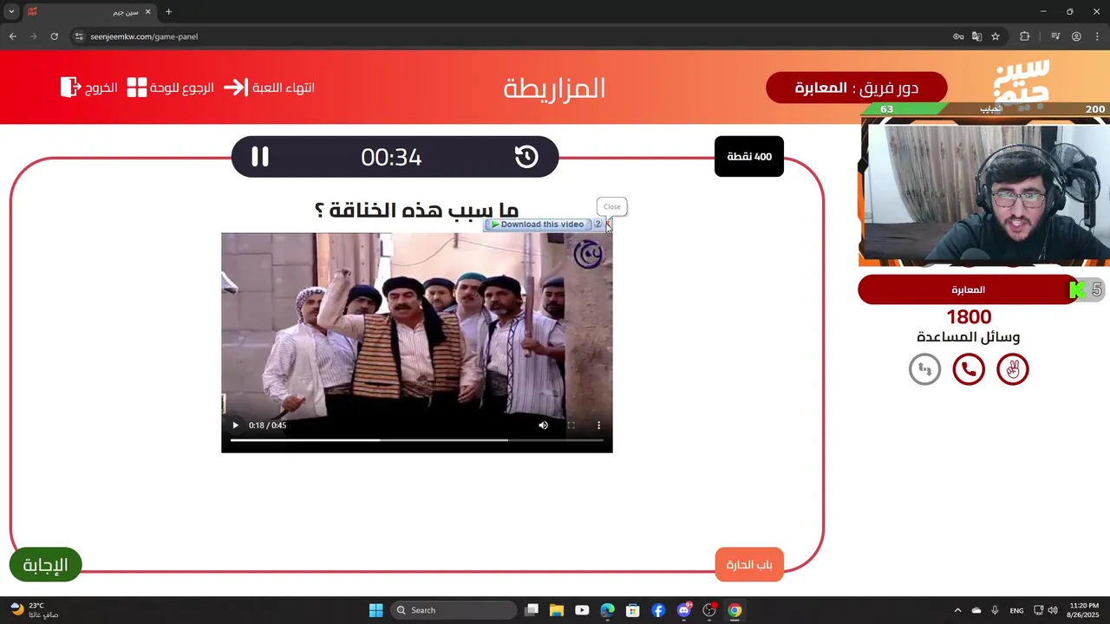Use the swap question lifeline
This screenshot has width=1110, height=624.
(924, 370)
